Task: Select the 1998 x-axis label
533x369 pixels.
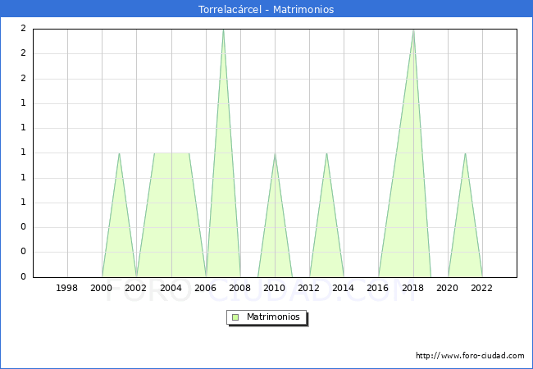Action: tap(66, 288)
